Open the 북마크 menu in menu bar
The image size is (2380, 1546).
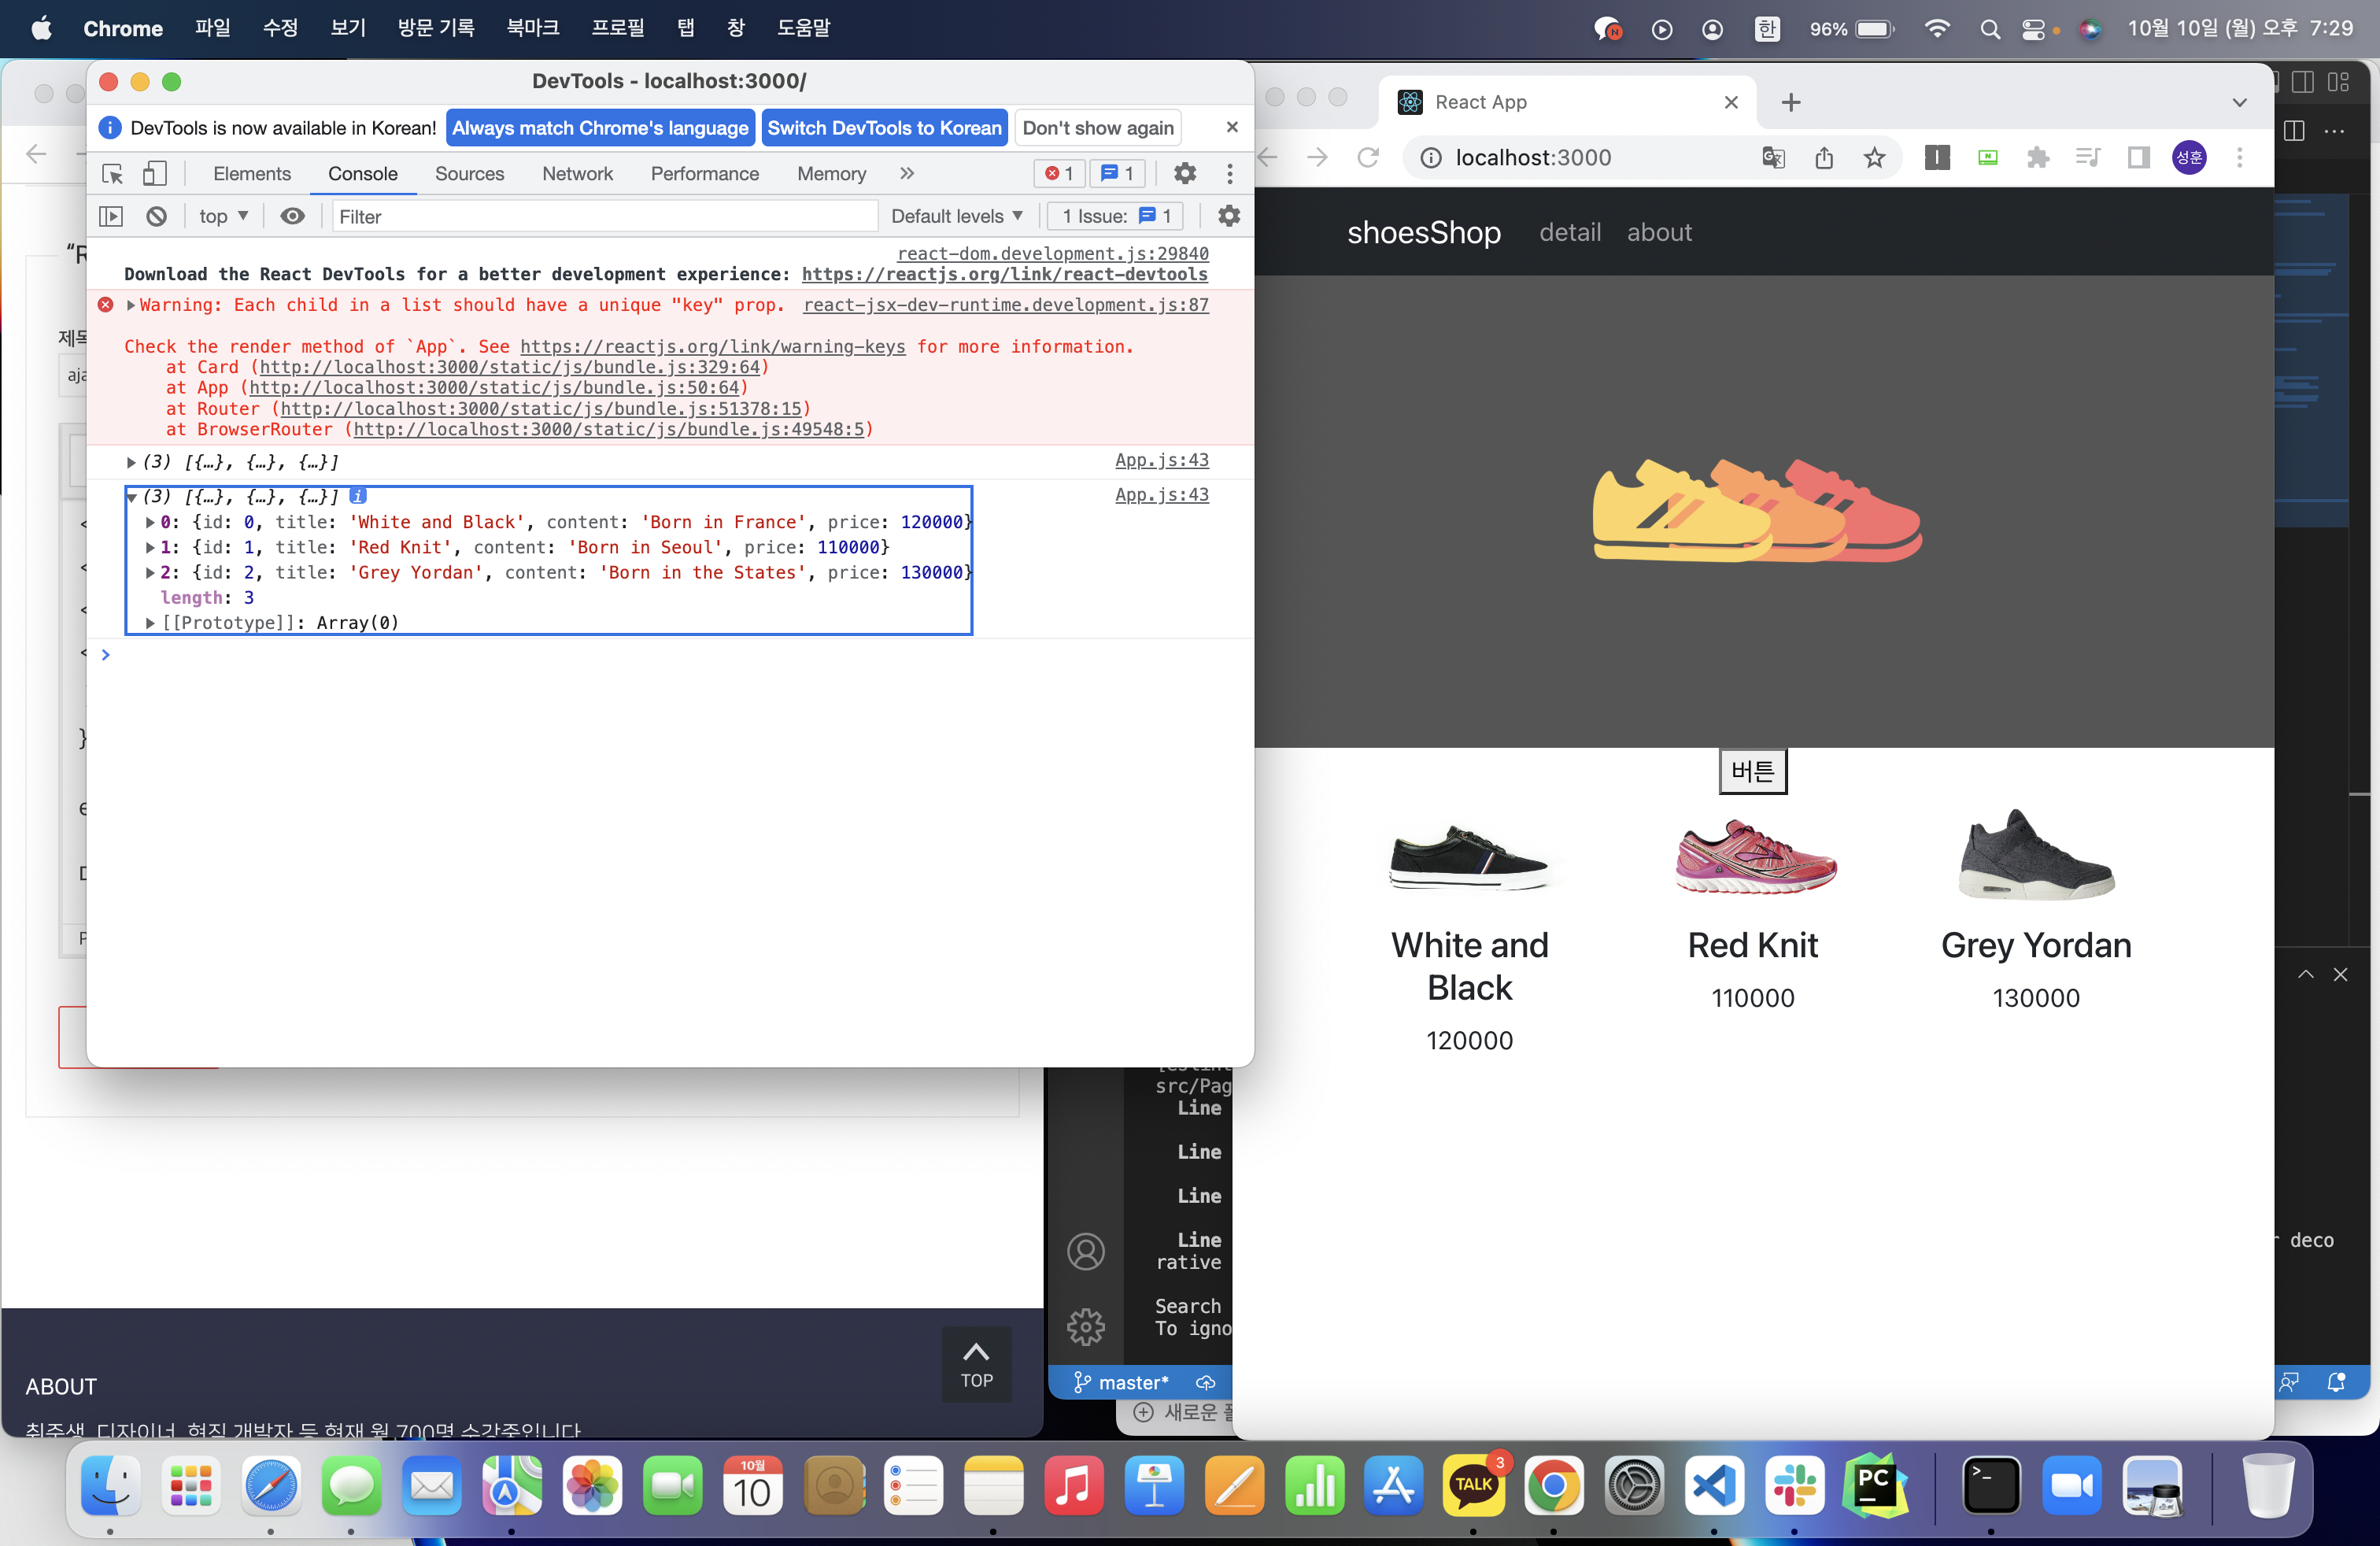(532, 28)
